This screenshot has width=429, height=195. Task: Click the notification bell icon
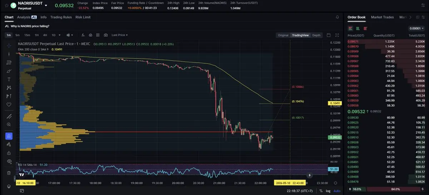337,17
